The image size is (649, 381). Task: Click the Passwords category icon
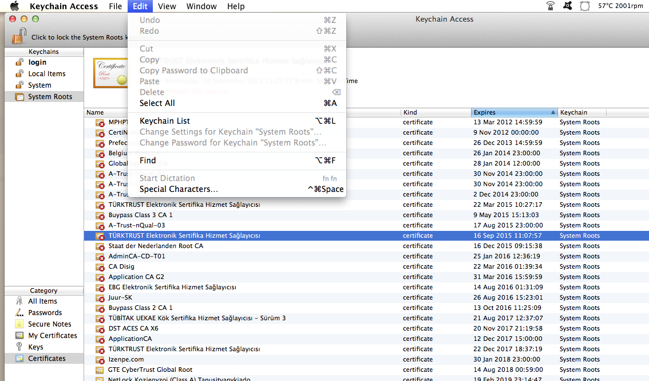click(x=19, y=313)
